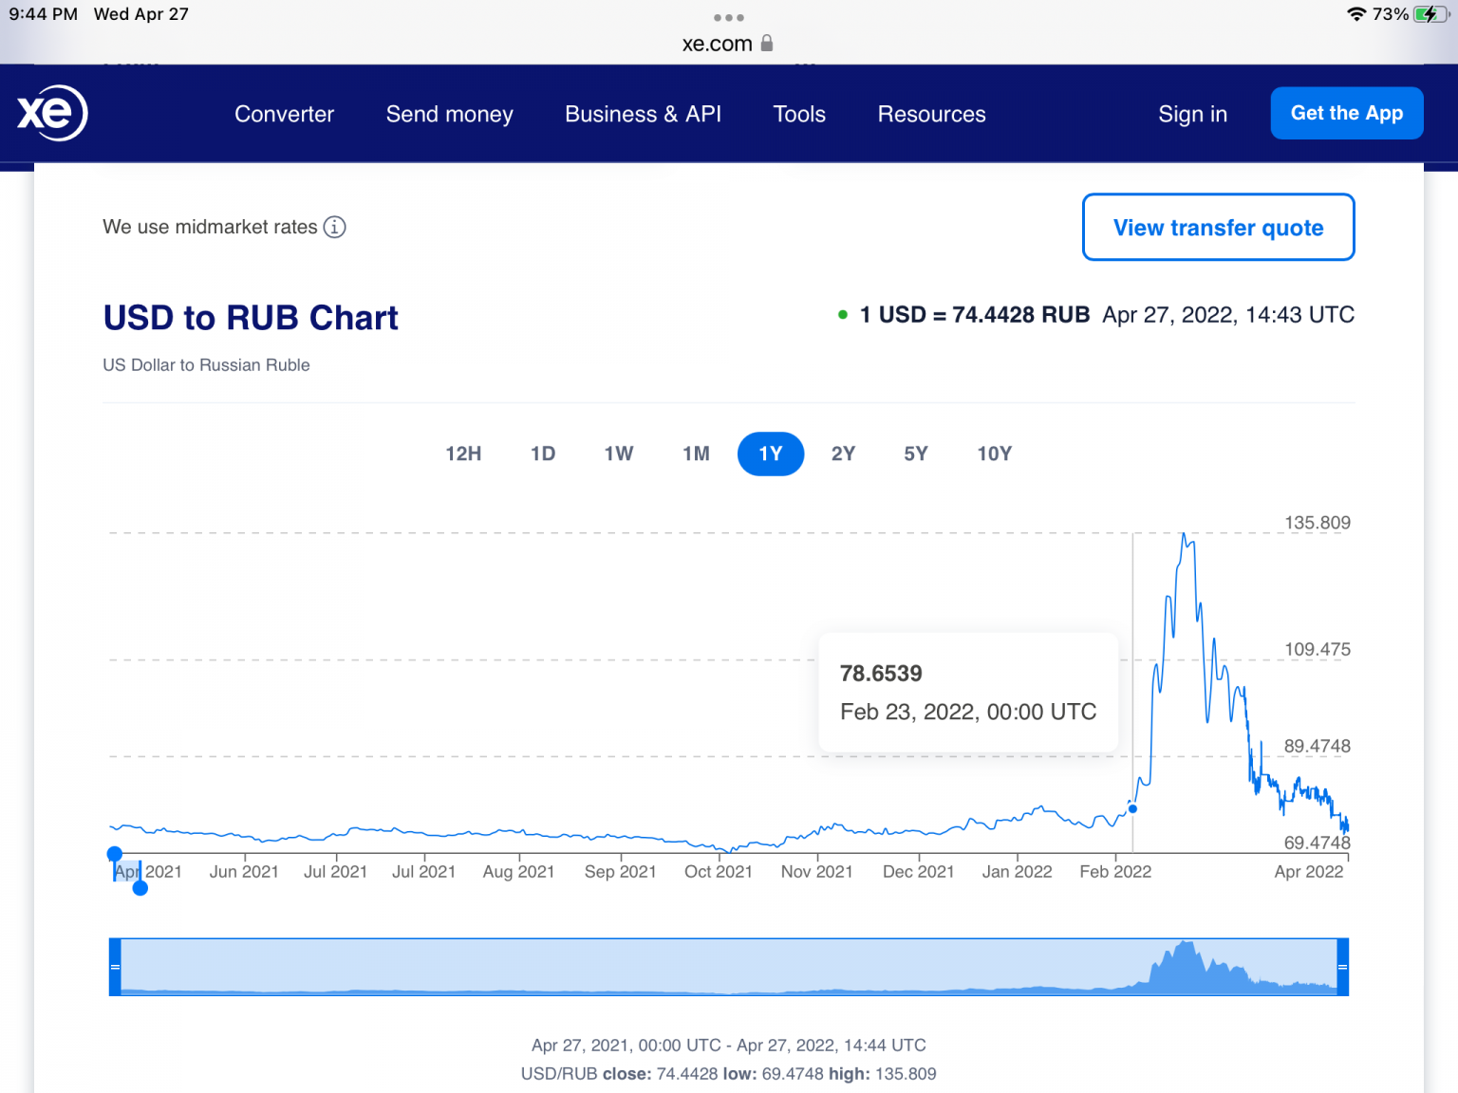Click the left range slider handle
This screenshot has width=1458, height=1093.
point(115,967)
